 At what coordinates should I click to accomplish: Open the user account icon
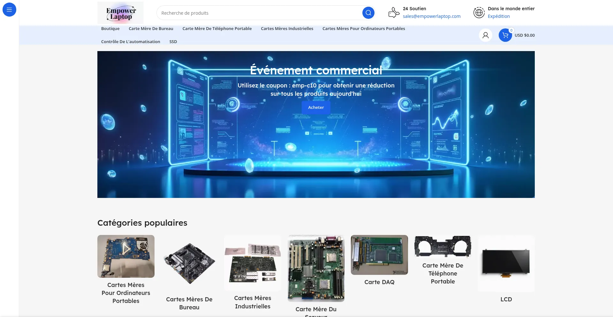tap(485, 35)
